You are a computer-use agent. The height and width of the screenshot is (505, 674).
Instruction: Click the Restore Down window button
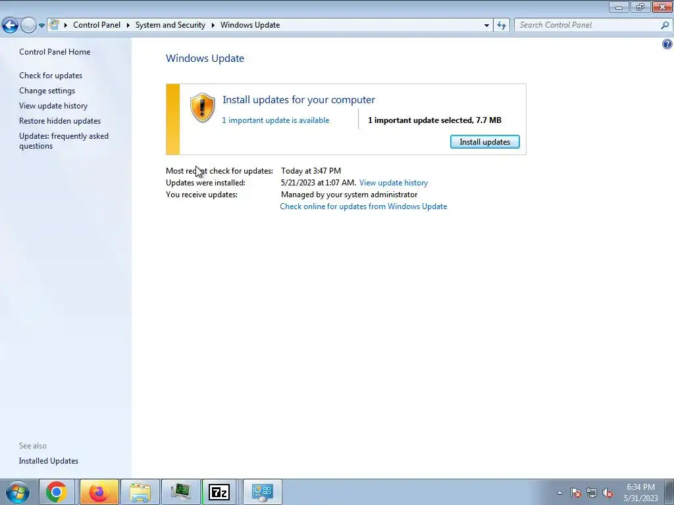pyautogui.click(x=640, y=7)
